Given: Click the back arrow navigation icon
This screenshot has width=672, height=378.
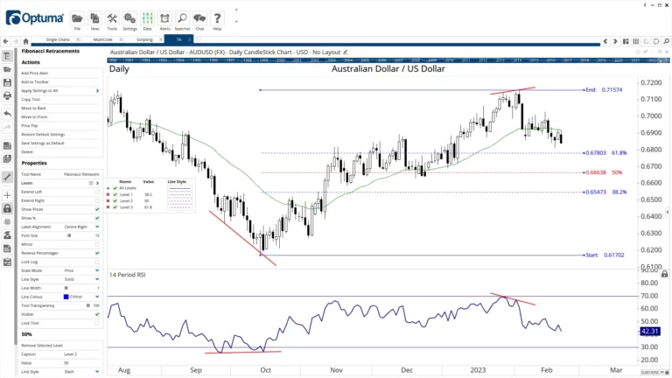Looking at the screenshot, I should coord(5,41).
